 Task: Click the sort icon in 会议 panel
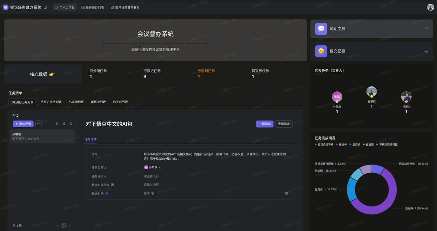[x=64, y=124]
